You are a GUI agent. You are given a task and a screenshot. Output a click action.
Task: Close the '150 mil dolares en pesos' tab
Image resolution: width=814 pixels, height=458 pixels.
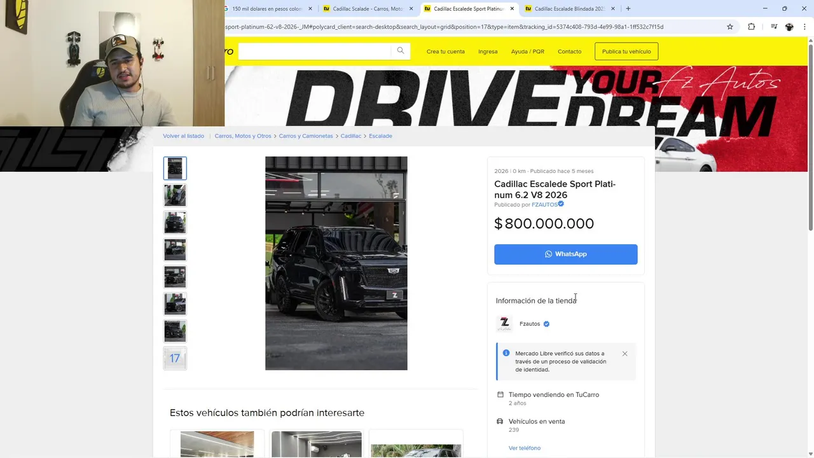coord(310,9)
